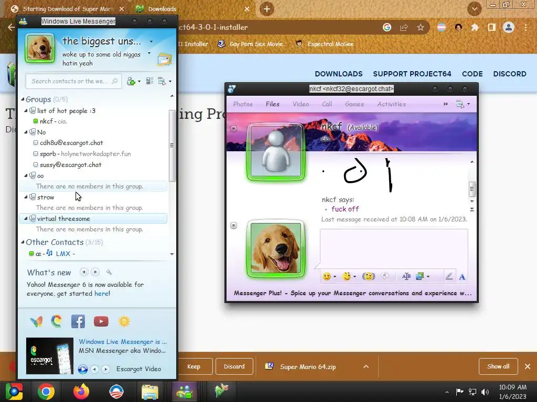Open the background picture icon in chat

pos(420,276)
